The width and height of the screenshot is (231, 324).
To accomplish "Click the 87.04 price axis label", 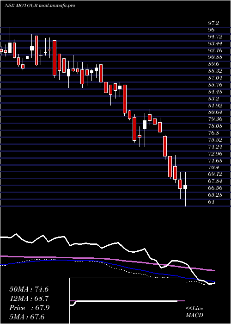I will pos(215,78).
